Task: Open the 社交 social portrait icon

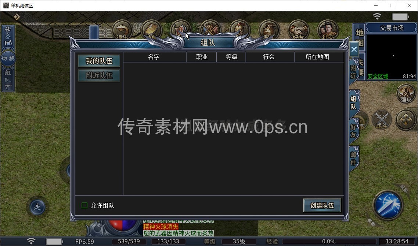Action: coord(327,29)
